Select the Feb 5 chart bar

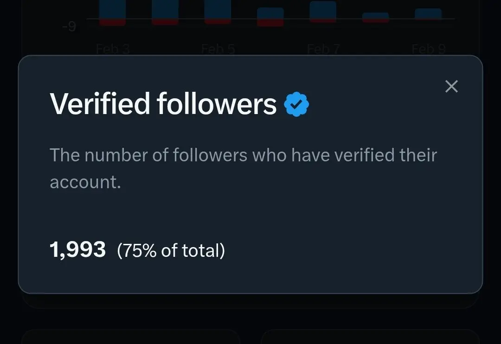coord(218,12)
